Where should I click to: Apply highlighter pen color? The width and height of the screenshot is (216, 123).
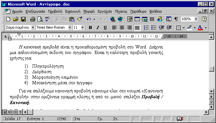click(189, 28)
